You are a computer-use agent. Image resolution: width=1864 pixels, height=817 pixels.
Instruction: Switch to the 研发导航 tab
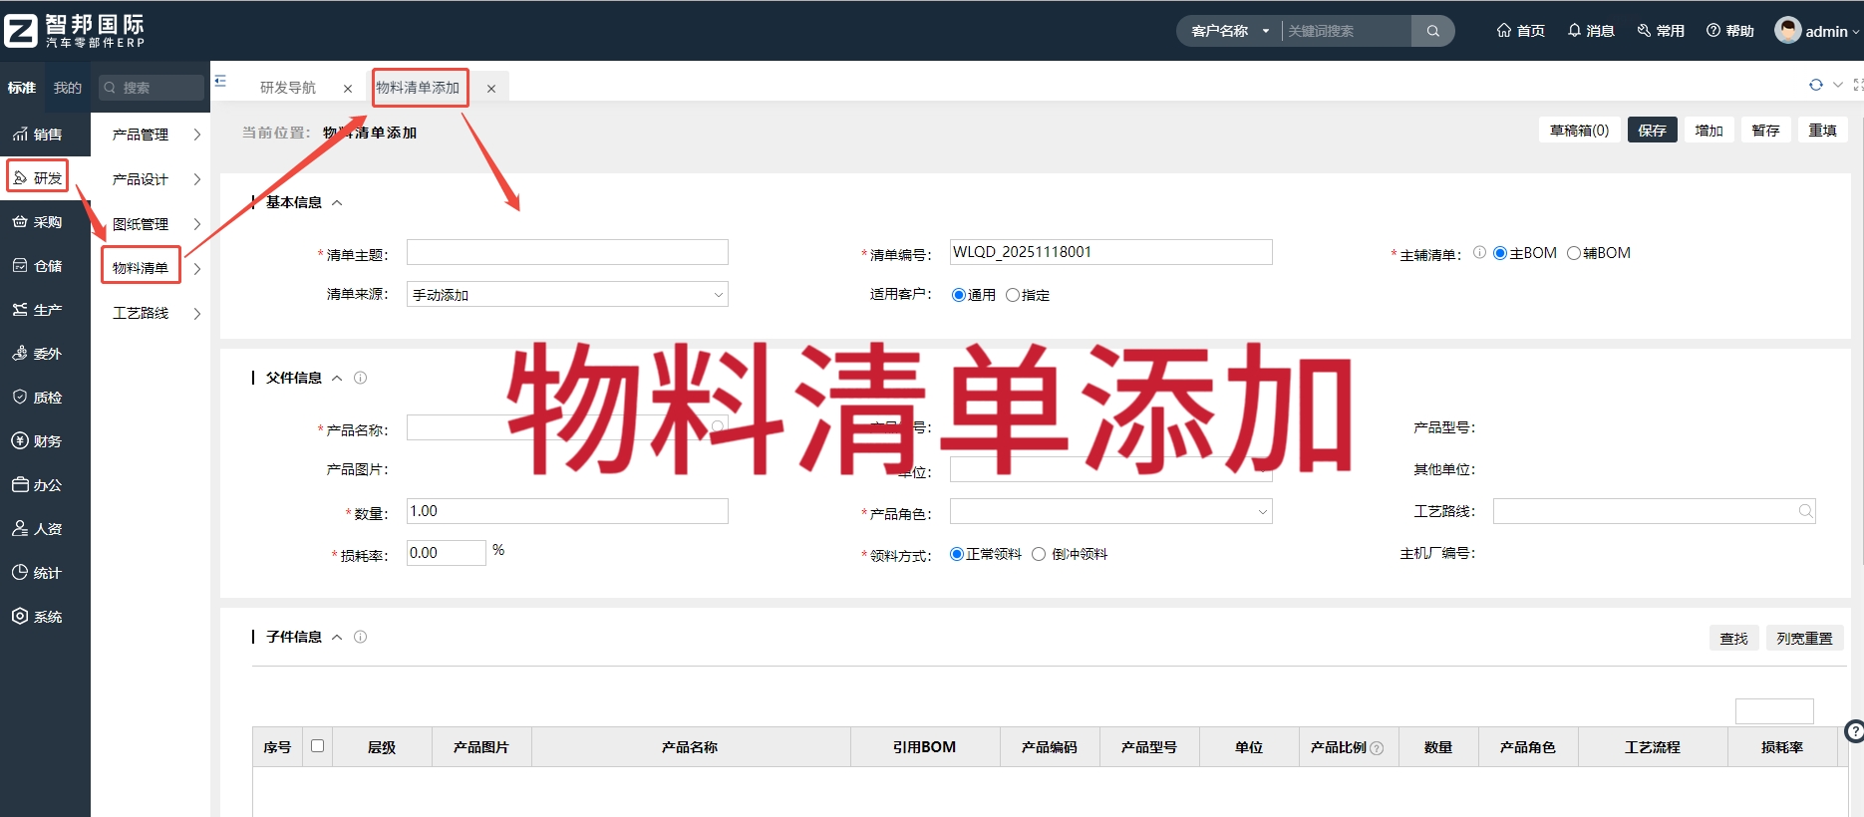(288, 88)
